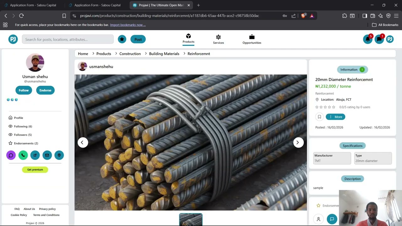Click the search posts input field
The width and height of the screenshot is (402, 226).
(68, 39)
